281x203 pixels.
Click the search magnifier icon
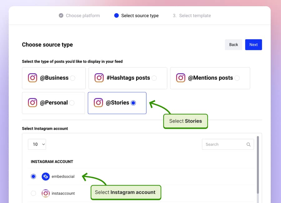tap(249, 144)
